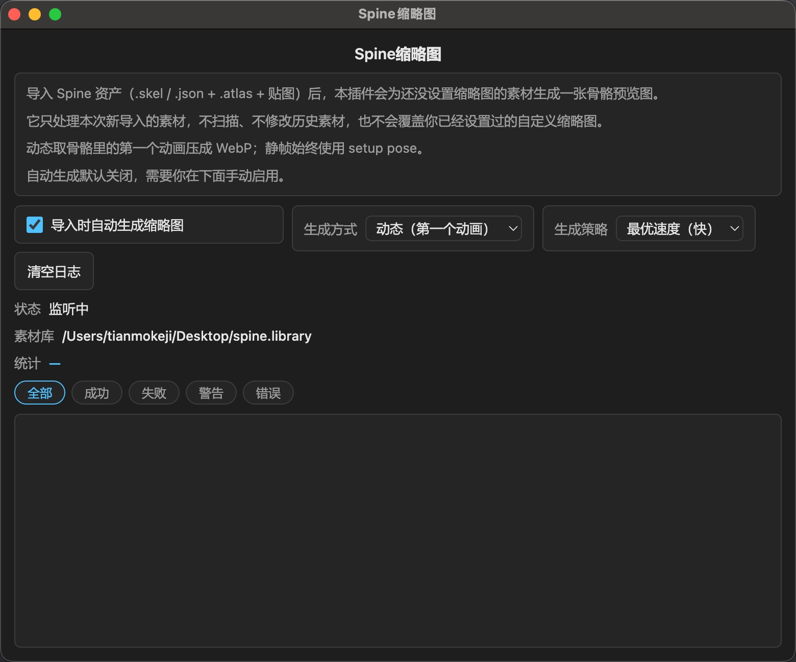Maximize the window with the green button
796x662 pixels.
(x=55, y=14)
